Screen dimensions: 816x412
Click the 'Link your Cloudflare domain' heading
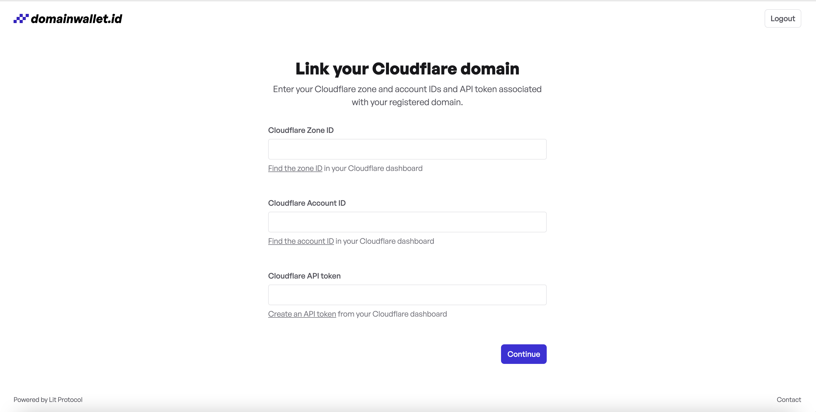[407, 69]
